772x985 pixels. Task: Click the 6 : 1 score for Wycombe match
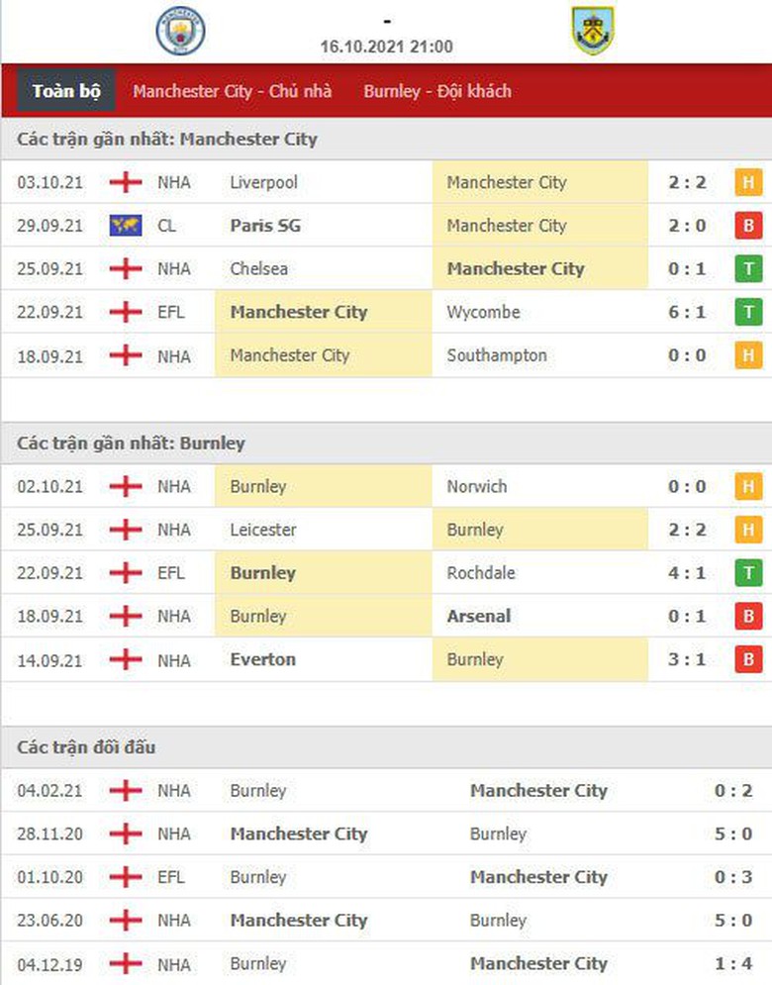[687, 313]
